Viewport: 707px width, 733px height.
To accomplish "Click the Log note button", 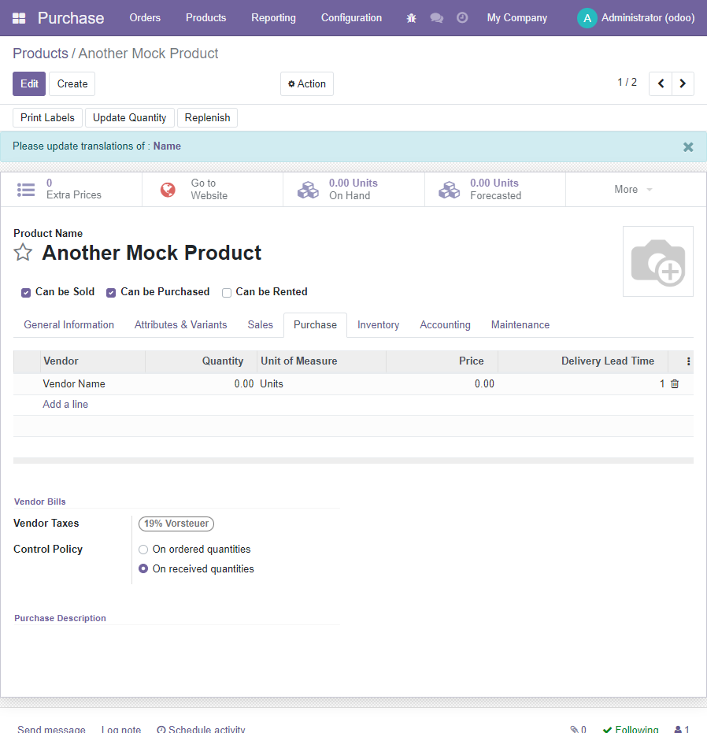I will (121, 729).
